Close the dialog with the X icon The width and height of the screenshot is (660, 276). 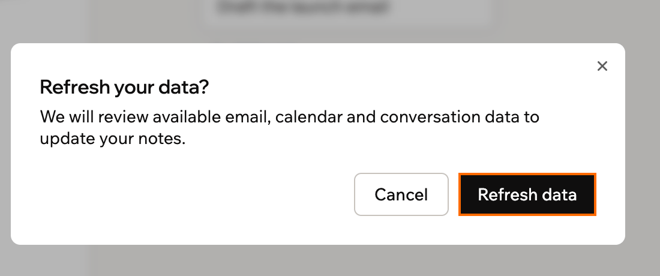click(x=602, y=66)
